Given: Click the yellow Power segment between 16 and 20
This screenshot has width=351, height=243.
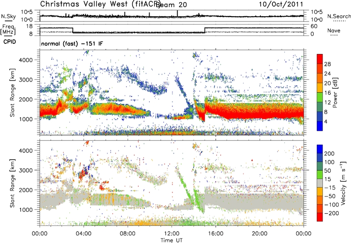Looking at the screenshot, I should coord(320,88).
